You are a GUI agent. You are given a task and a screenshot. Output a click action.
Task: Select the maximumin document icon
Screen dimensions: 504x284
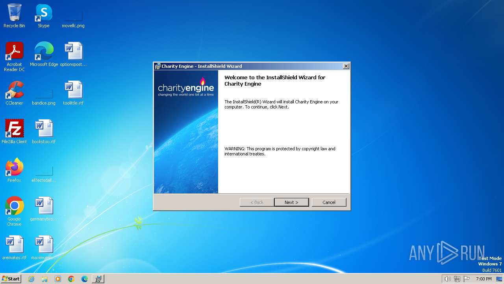(44, 247)
